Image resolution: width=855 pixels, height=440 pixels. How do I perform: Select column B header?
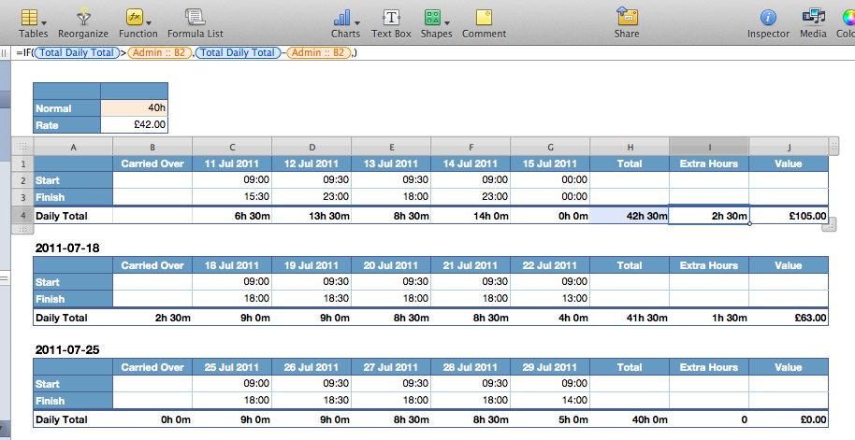pos(152,147)
